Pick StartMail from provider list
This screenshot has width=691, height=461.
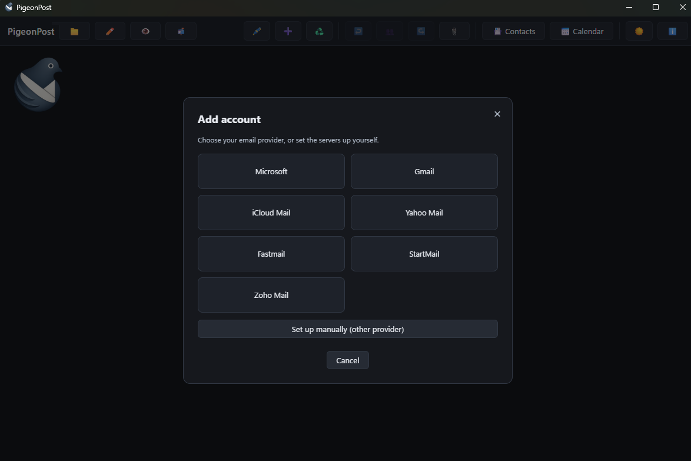424,254
